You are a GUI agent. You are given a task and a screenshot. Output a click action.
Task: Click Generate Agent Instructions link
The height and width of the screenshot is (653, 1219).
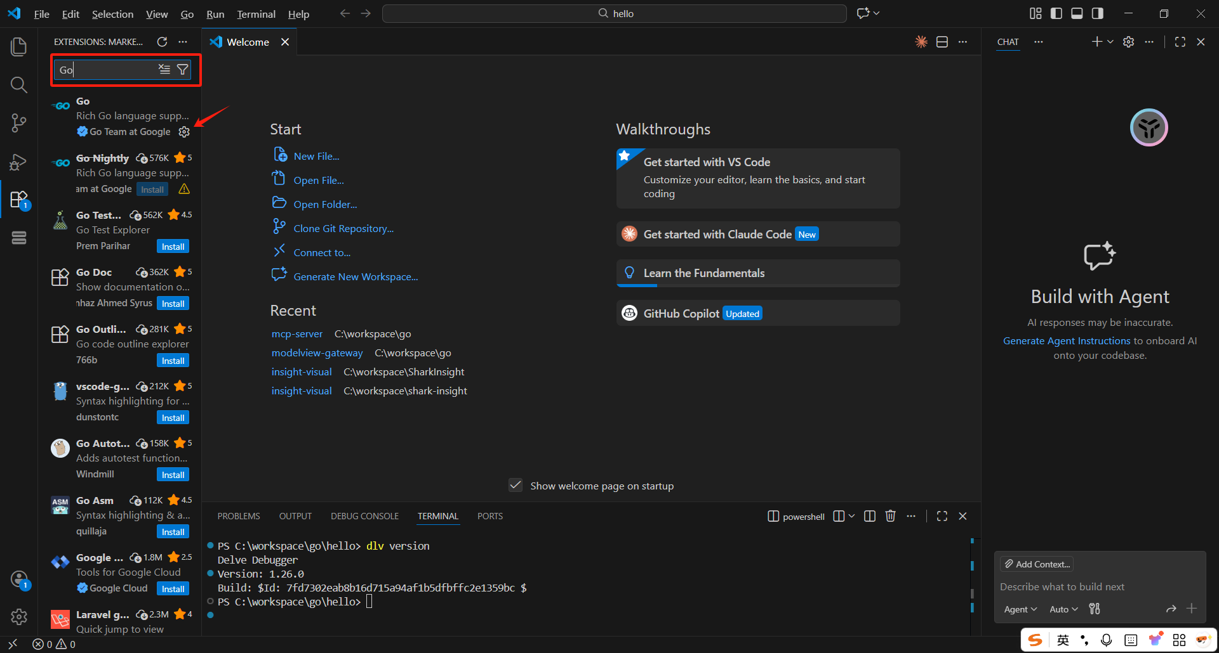click(x=1067, y=341)
